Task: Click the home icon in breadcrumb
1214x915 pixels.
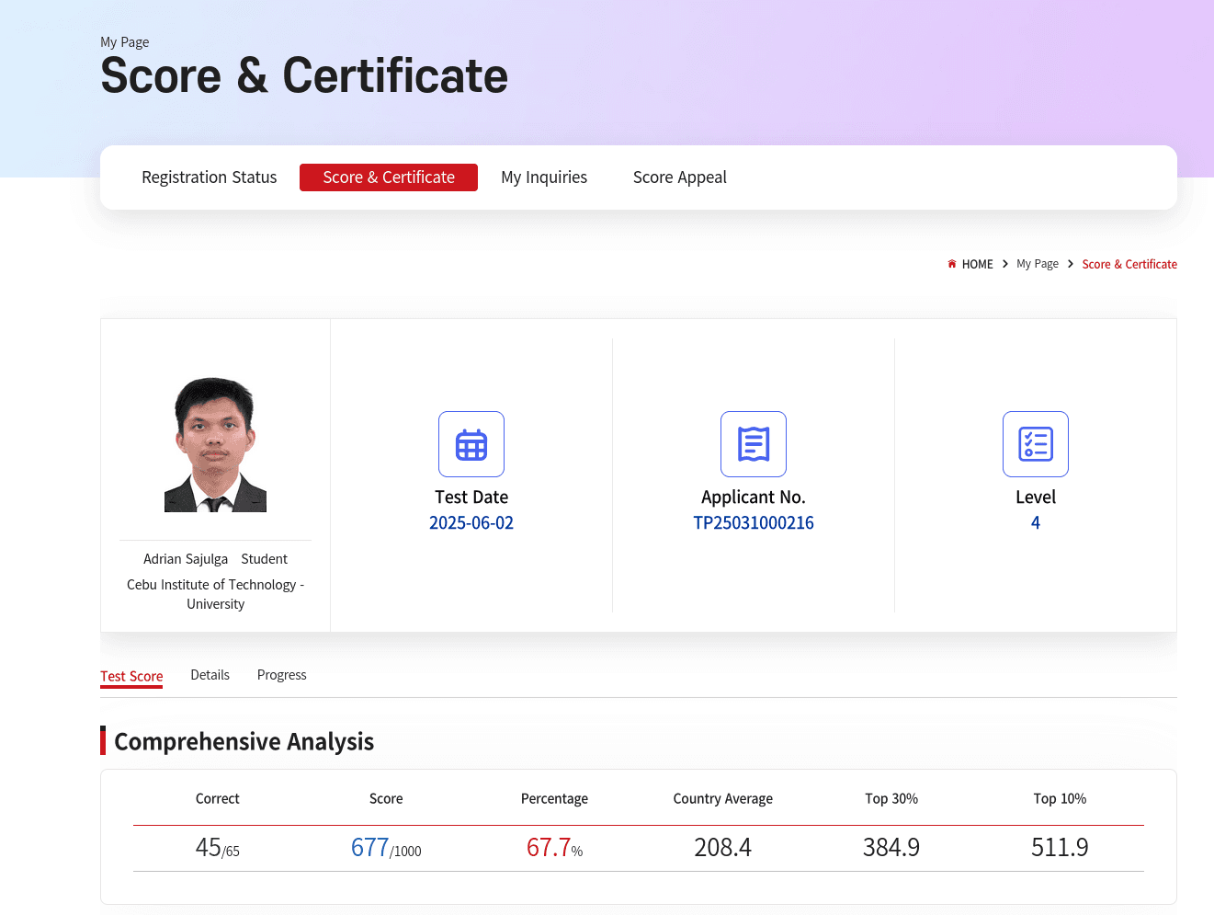Action: pyautogui.click(x=952, y=264)
